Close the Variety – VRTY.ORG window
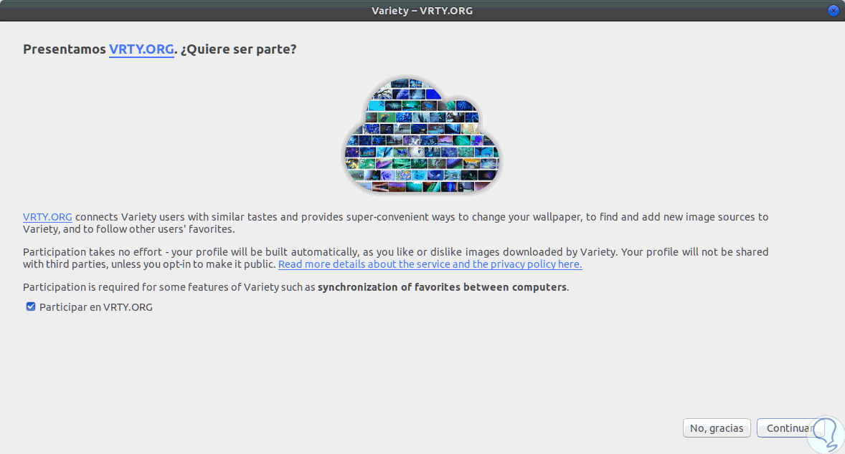The width and height of the screenshot is (845, 454). pyautogui.click(x=833, y=11)
